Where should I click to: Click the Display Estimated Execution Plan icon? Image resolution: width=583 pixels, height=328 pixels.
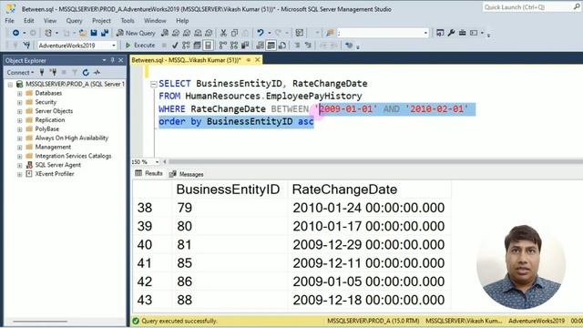click(x=186, y=46)
